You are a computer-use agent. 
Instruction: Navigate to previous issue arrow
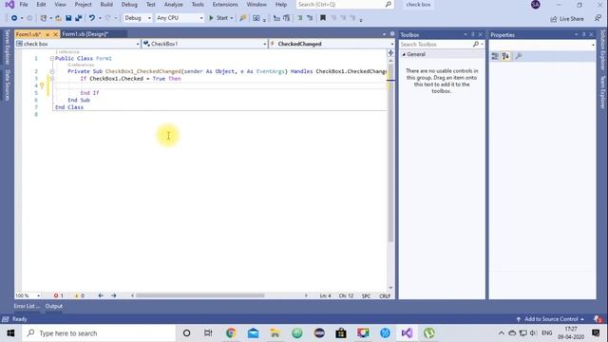[101, 295]
